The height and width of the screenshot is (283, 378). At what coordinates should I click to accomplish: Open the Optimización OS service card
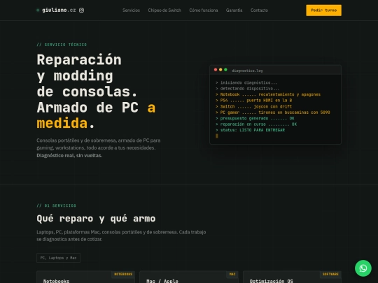(x=292, y=277)
